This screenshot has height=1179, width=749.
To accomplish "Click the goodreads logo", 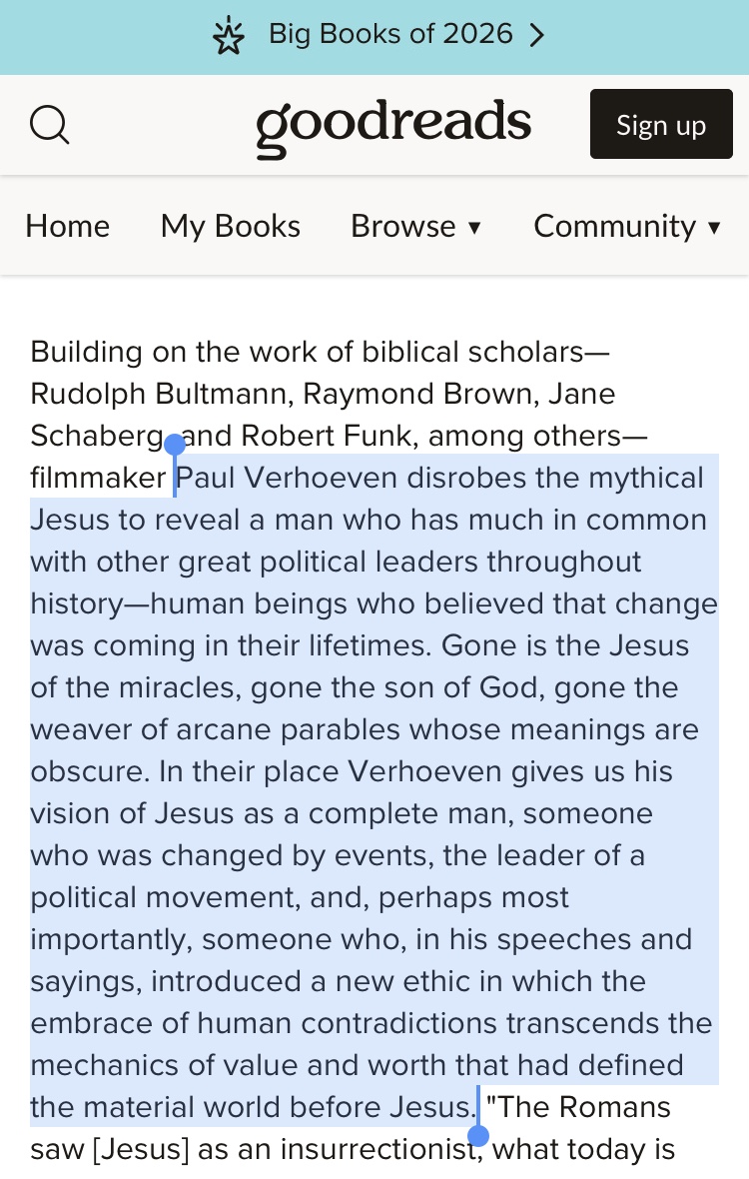I will pos(392,126).
